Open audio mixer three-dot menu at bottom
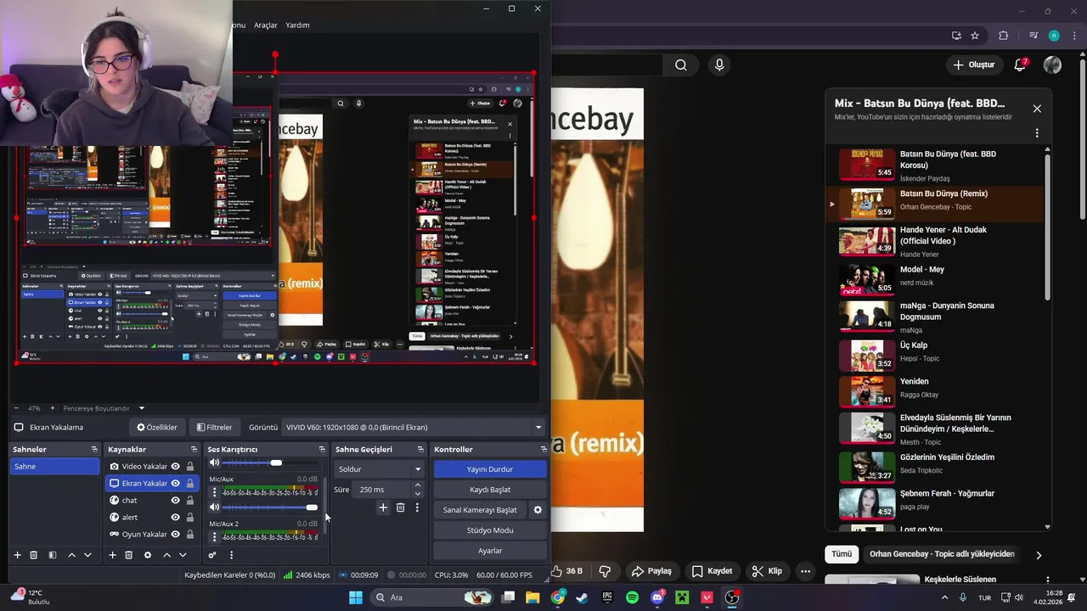This screenshot has height=611, width=1087. click(x=231, y=555)
